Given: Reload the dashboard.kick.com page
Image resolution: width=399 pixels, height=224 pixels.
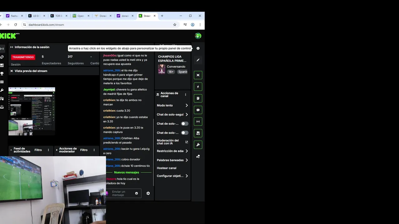Looking at the screenshot, I should coord(16,25).
